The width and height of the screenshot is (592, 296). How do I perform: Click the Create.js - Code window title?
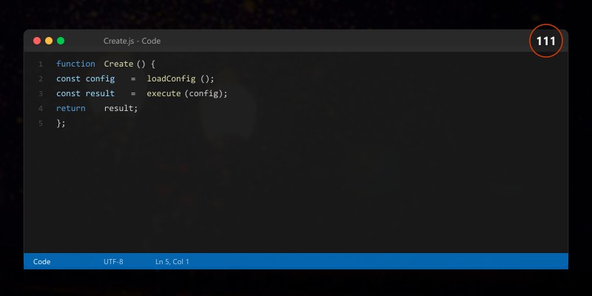click(x=132, y=41)
